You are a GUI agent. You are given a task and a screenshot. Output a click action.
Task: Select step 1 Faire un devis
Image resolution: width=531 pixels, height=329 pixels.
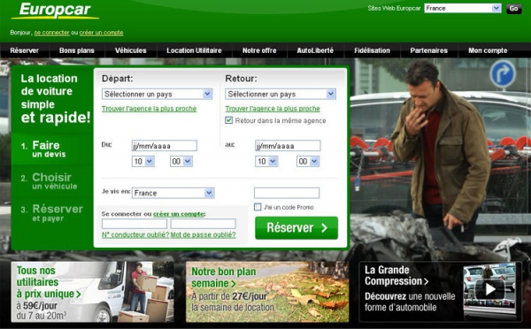pos(52,149)
